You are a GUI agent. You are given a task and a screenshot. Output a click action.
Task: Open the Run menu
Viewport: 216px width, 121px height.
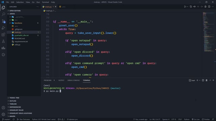[38, 2]
